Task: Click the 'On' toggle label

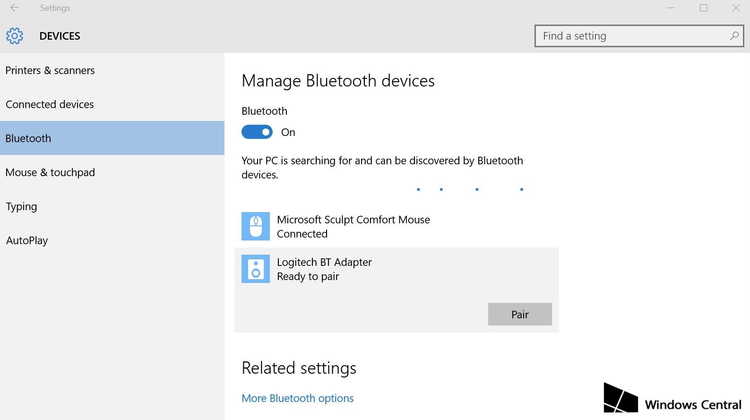Action: (288, 132)
